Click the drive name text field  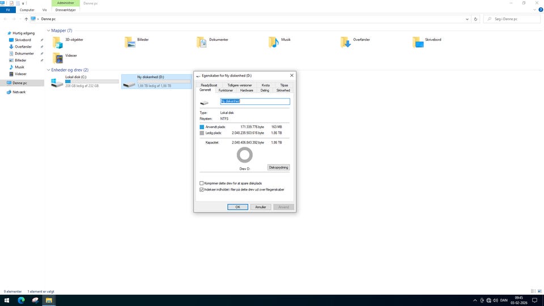(254, 101)
